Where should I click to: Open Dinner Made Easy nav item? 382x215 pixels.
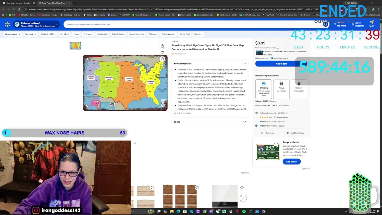137,34
